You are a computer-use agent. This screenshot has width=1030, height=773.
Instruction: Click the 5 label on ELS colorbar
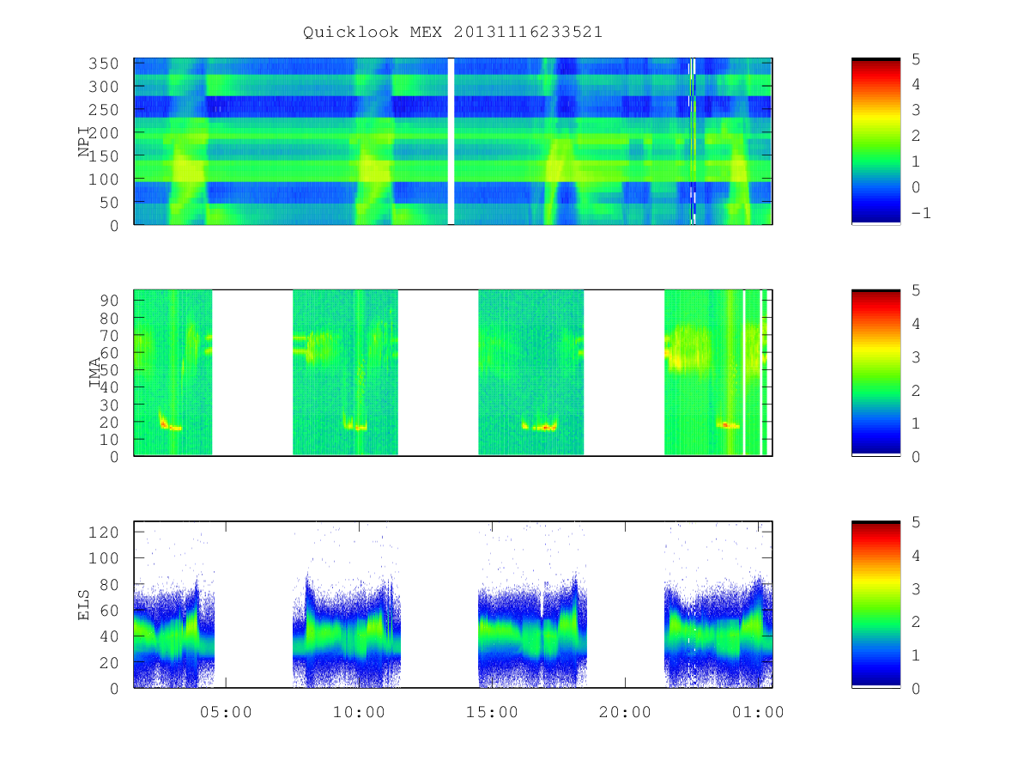click(914, 521)
